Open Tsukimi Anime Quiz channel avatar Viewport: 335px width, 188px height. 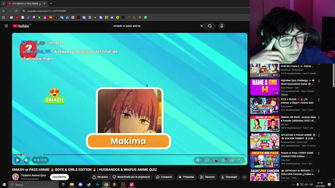click(15, 177)
